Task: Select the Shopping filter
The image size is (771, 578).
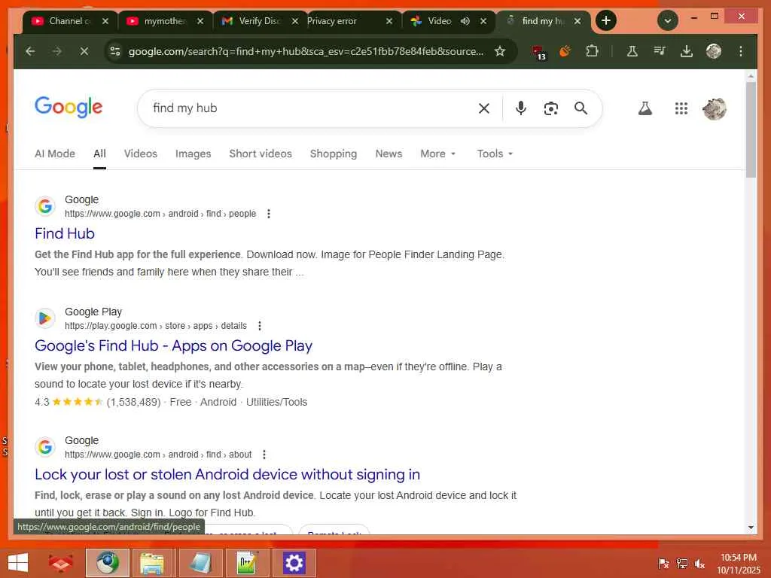Action: click(334, 154)
